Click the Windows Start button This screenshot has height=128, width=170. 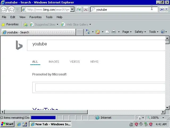click(7, 124)
